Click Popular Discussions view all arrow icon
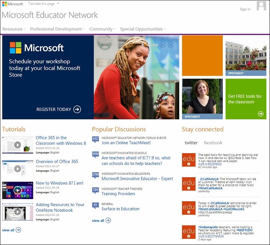The height and width of the screenshot is (245, 270). coord(108,220)
